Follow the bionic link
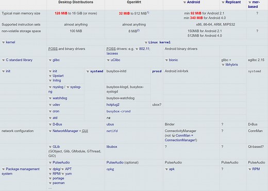The height and width of the screenshot is (191, 268). (x=173, y=60)
